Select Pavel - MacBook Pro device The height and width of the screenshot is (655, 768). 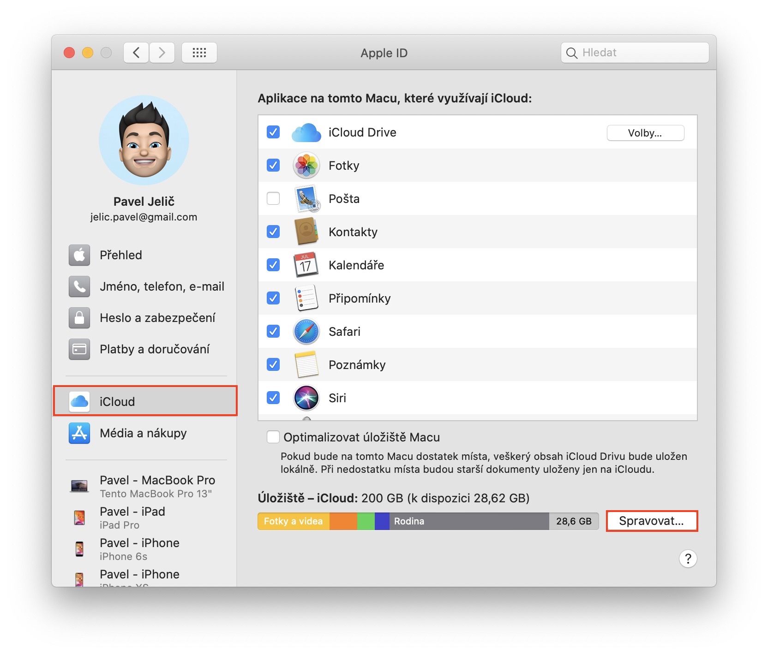pos(145,486)
